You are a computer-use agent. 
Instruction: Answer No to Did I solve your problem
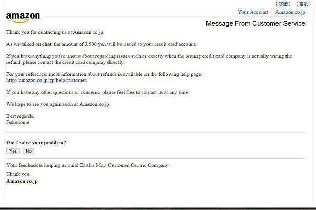tap(28, 151)
